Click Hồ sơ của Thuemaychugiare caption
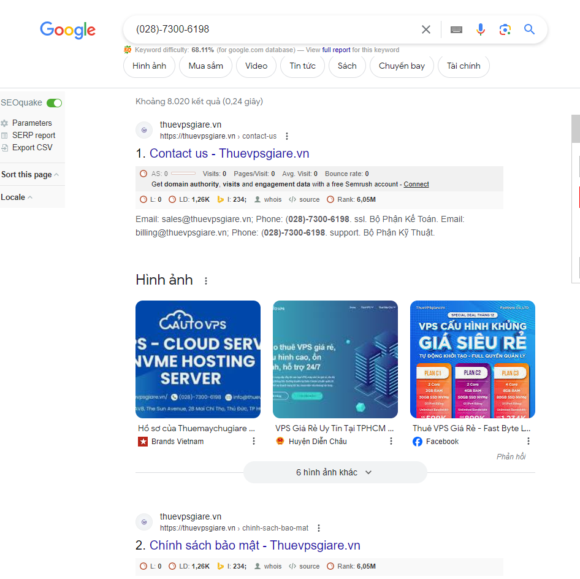Screen dimensions: 580x579 point(196,428)
